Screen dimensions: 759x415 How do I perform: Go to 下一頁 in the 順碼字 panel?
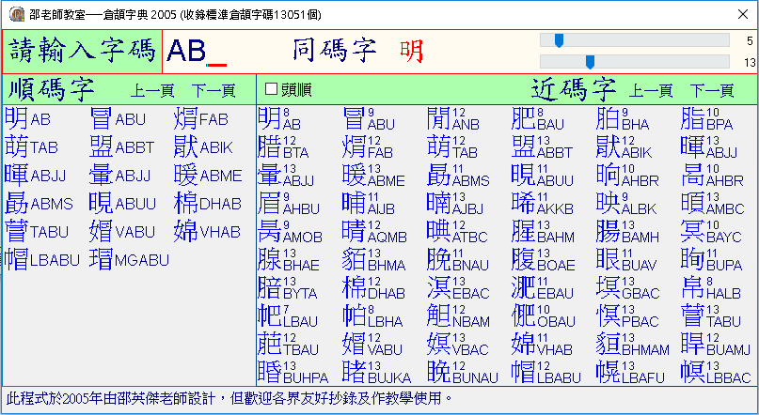pyautogui.click(x=213, y=90)
